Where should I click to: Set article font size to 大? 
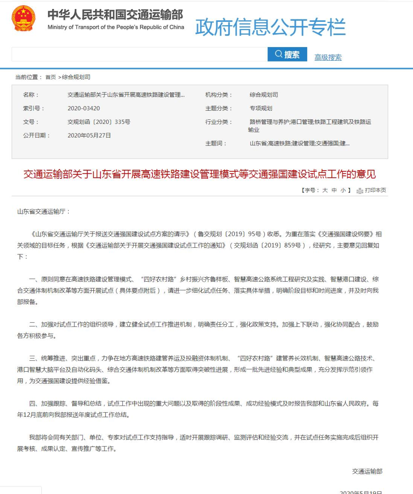pyautogui.click(x=325, y=190)
